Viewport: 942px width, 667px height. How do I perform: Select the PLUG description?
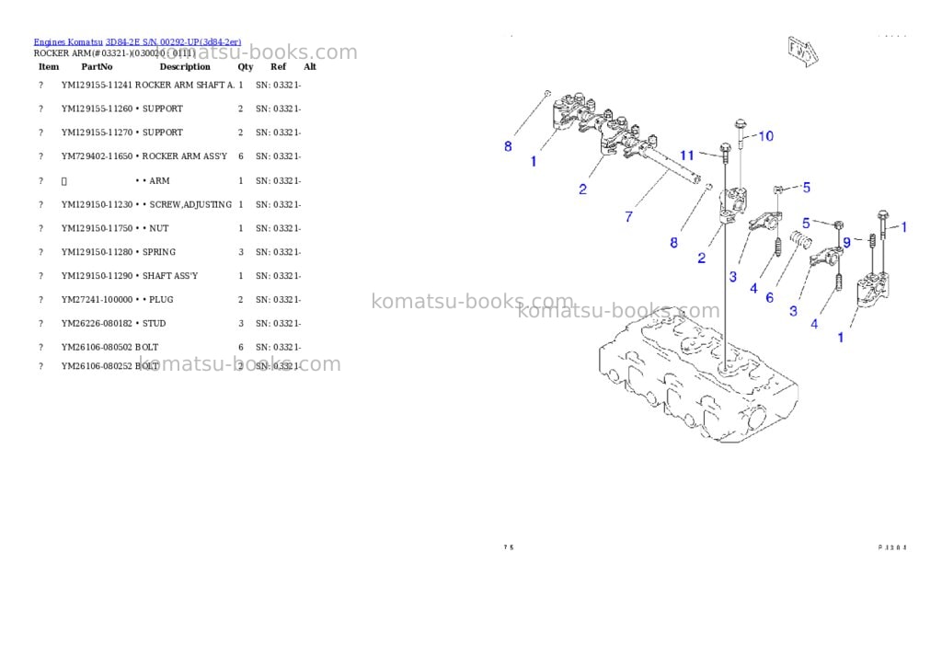tap(162, 300)
